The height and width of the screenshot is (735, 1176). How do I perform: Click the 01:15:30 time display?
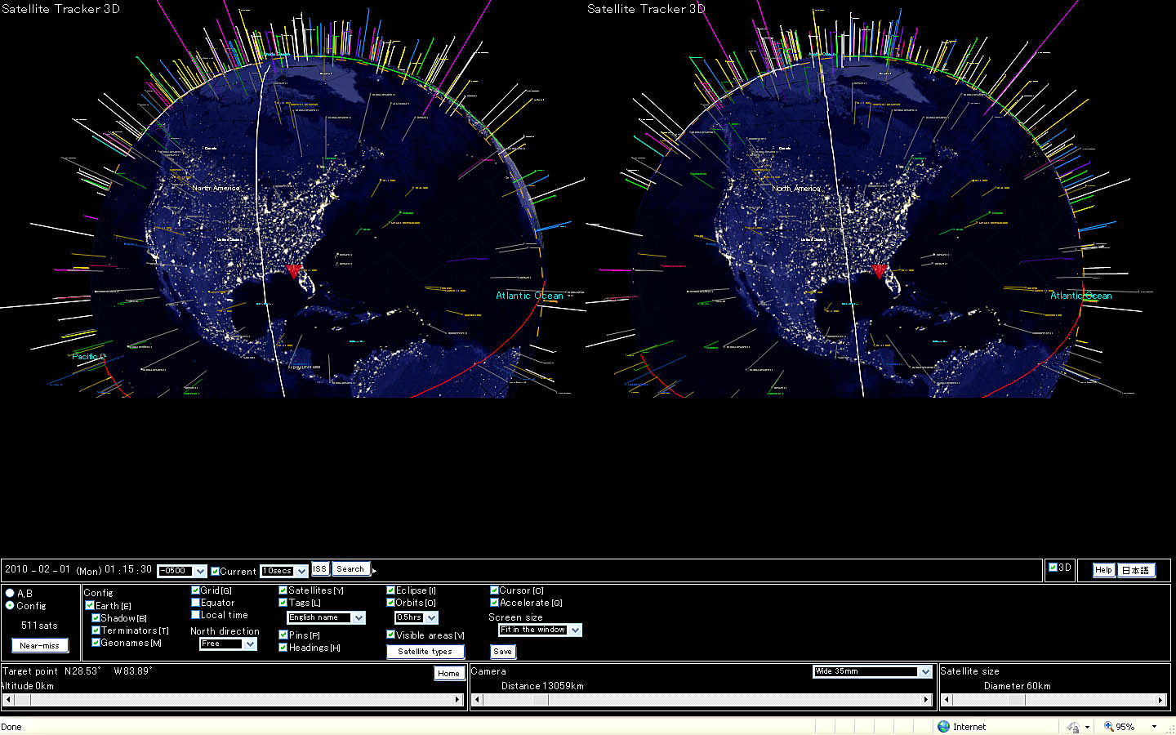[x=128, y=569]
